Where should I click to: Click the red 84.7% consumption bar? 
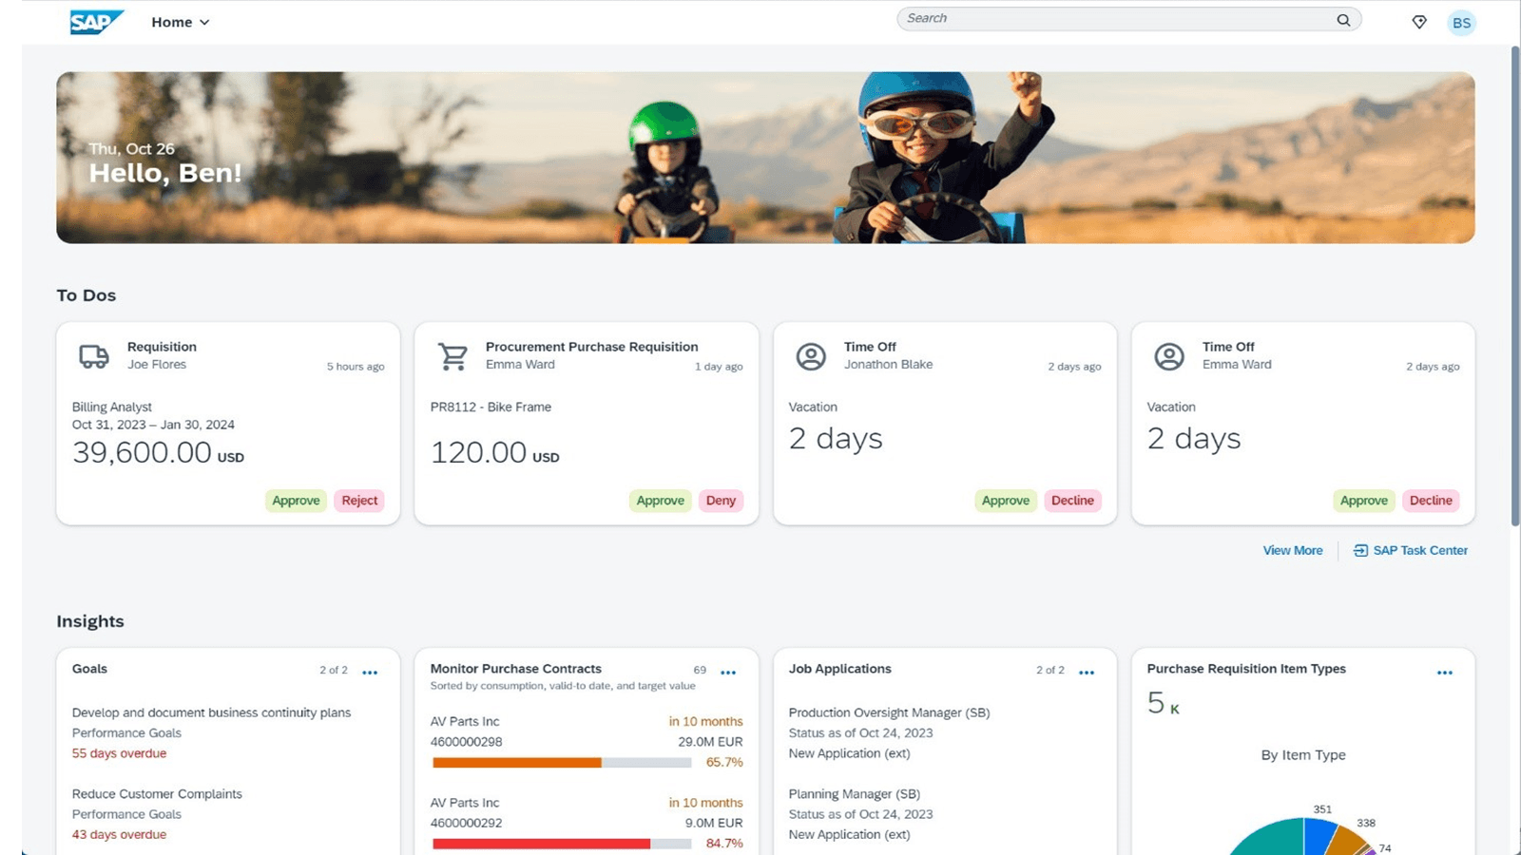pos(541,844)
